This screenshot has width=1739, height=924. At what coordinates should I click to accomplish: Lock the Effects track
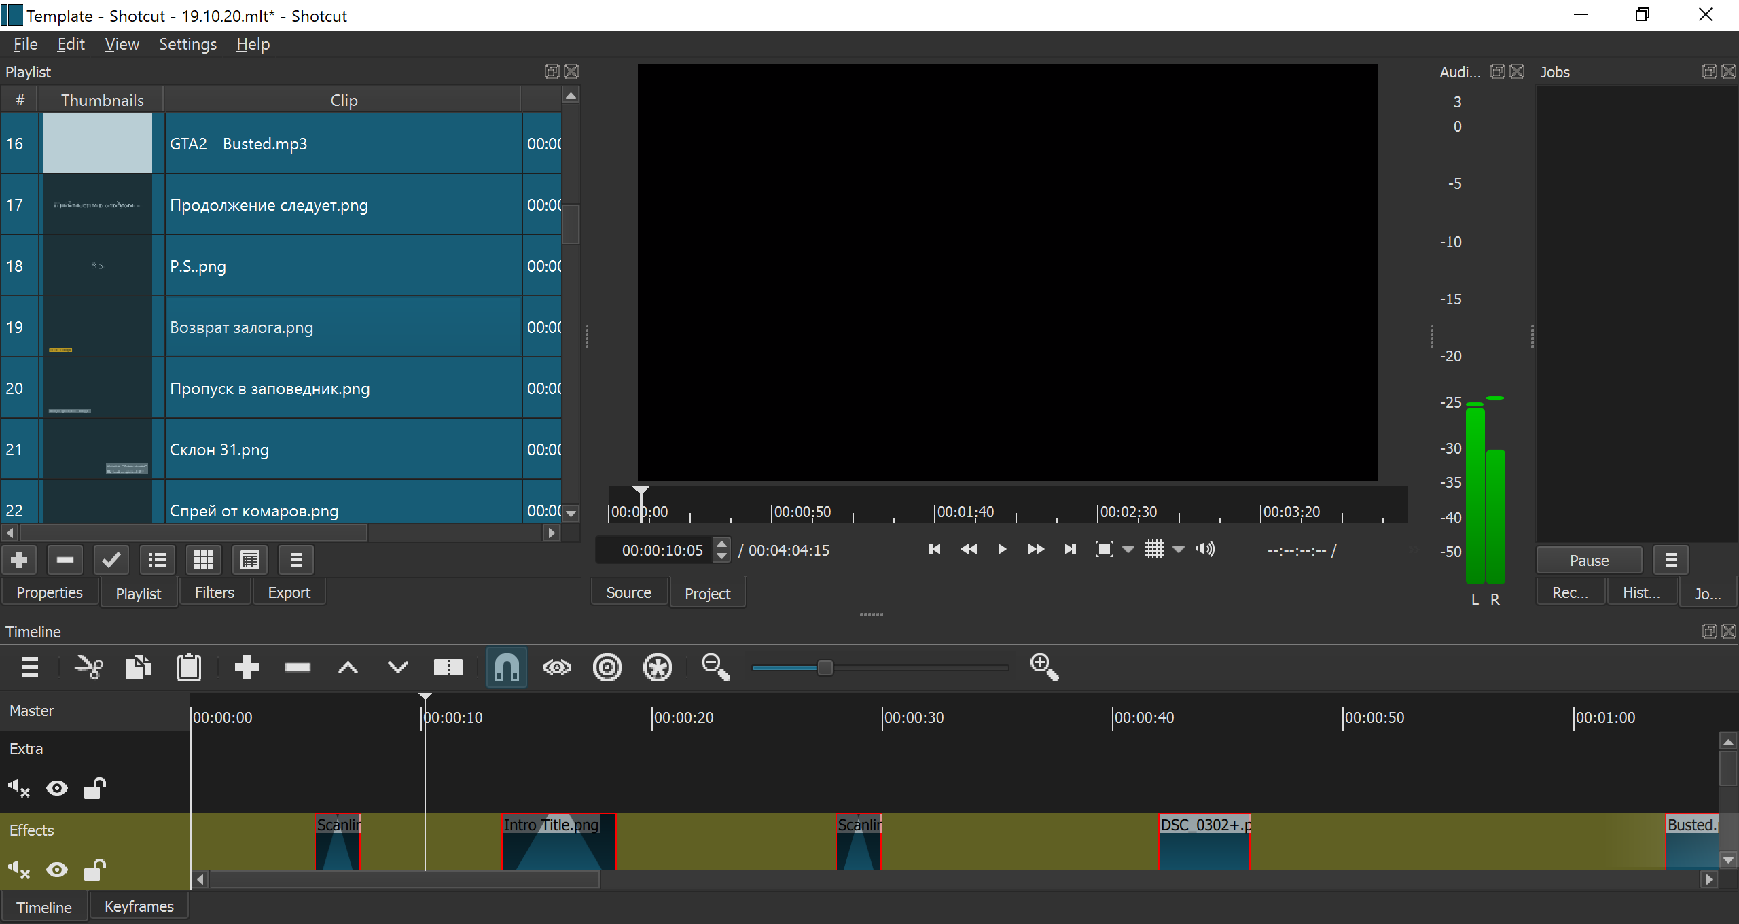pos(95,870)
